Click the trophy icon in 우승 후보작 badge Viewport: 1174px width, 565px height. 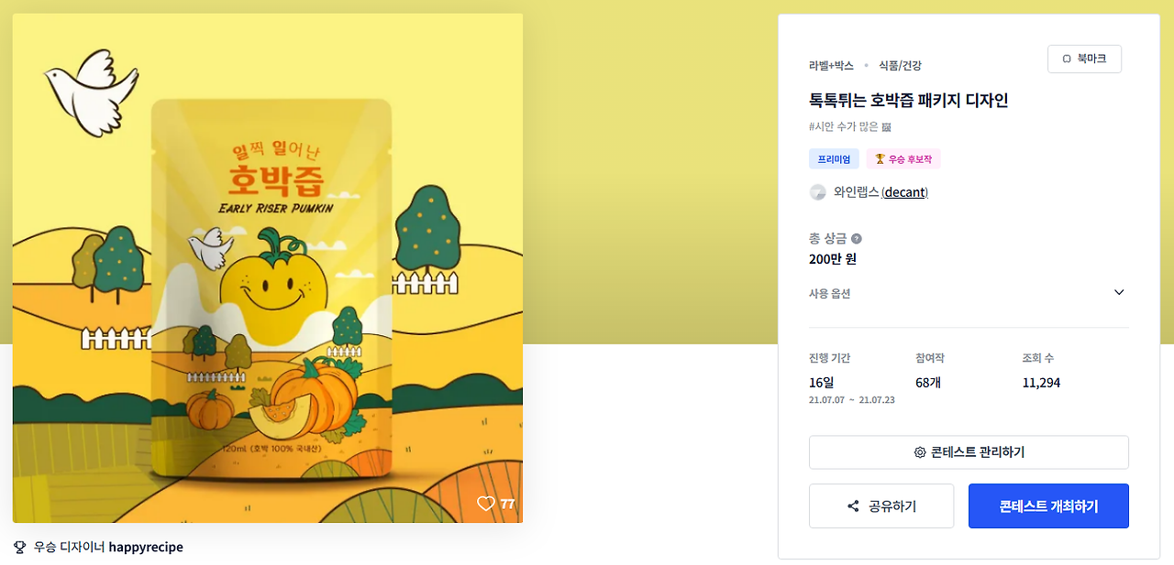[x=880, y=159]
